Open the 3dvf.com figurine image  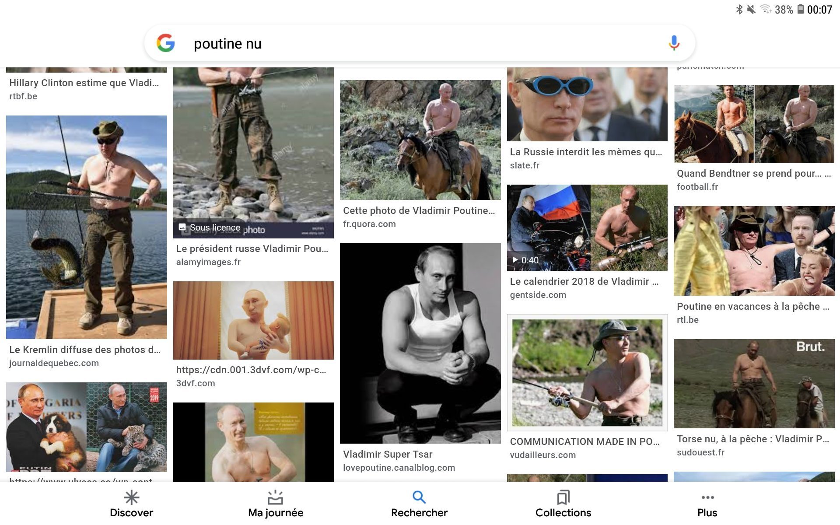pos(253,320)
